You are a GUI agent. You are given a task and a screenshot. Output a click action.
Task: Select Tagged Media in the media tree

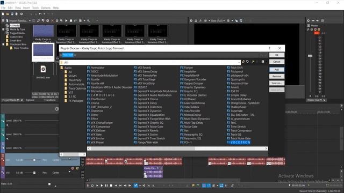pos(17,33)
